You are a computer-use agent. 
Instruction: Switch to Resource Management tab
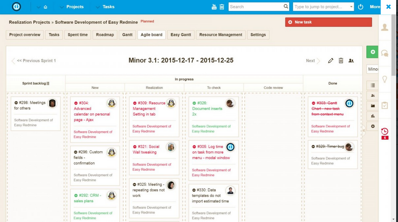tap(221, 35)
